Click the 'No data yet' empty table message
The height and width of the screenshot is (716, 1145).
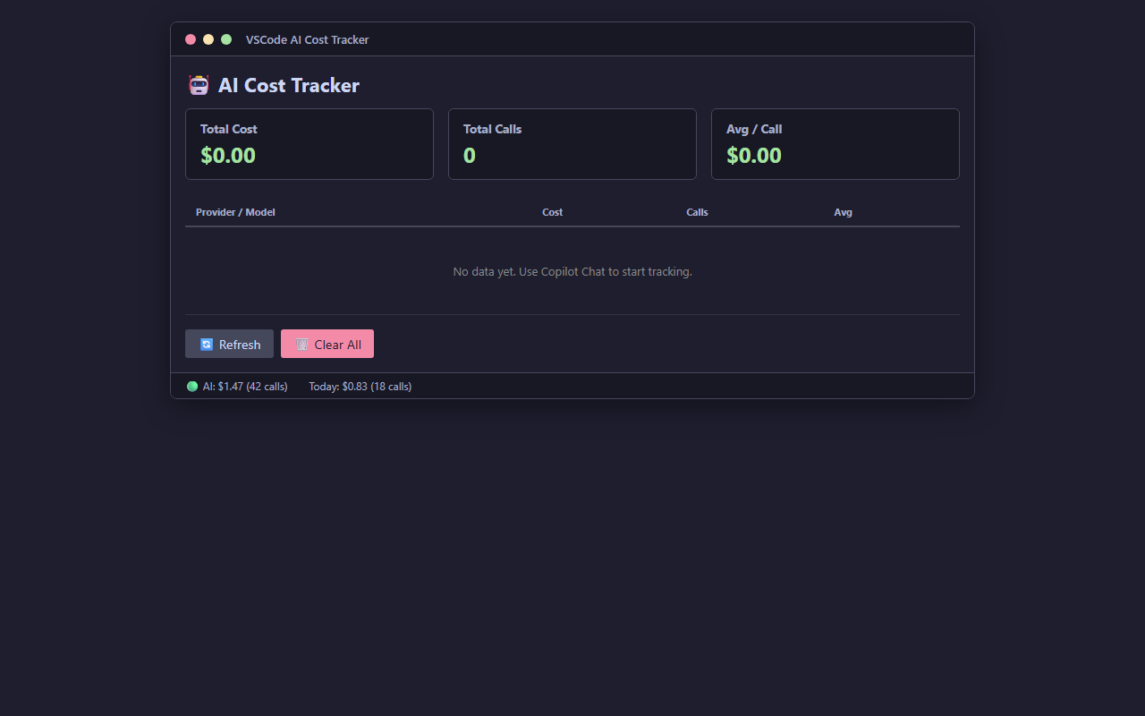(572, 271)
